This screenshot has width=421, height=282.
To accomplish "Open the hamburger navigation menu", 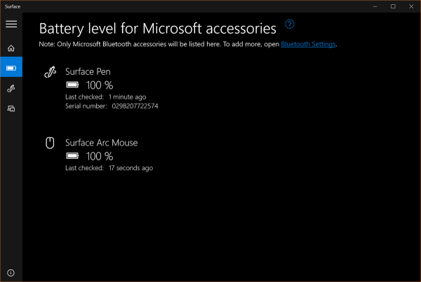I will (x=11, y=24).
